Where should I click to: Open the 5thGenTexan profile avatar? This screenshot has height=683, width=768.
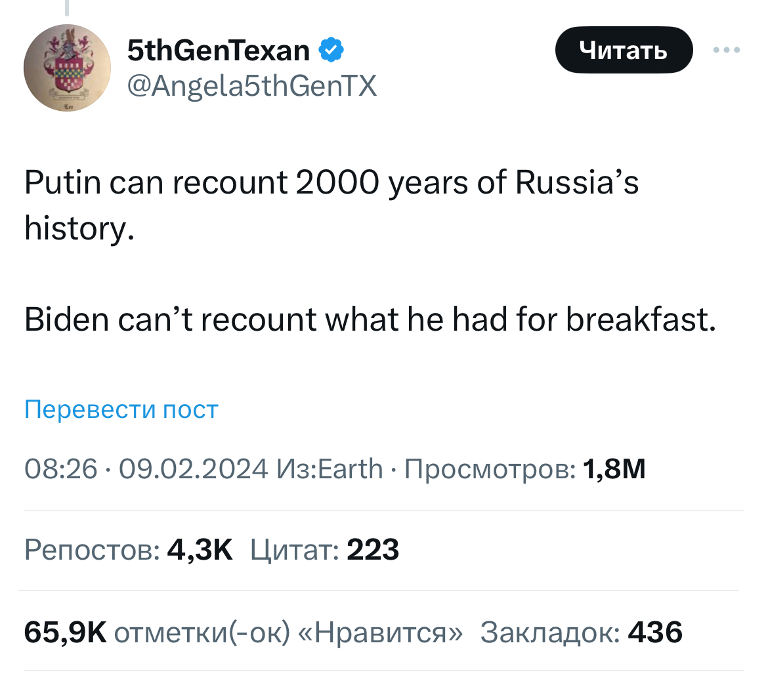66,68
